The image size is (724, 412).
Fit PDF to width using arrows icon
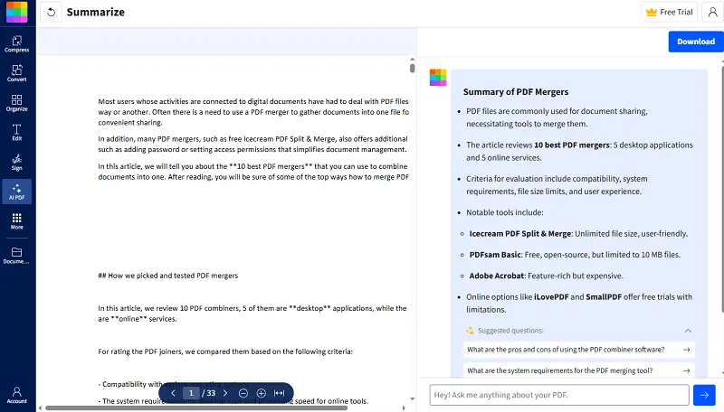point(280,393)
